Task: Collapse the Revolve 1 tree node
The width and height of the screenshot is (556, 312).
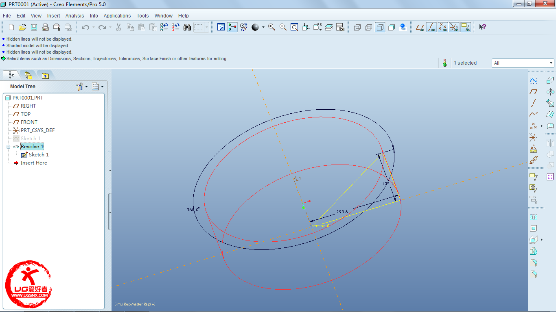Action: pyautogui.click(x=8, y=147)
